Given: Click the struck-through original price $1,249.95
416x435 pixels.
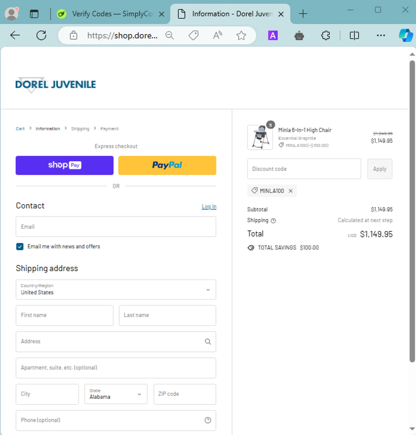Looking at the screenshot, I should tap(383, 133).
